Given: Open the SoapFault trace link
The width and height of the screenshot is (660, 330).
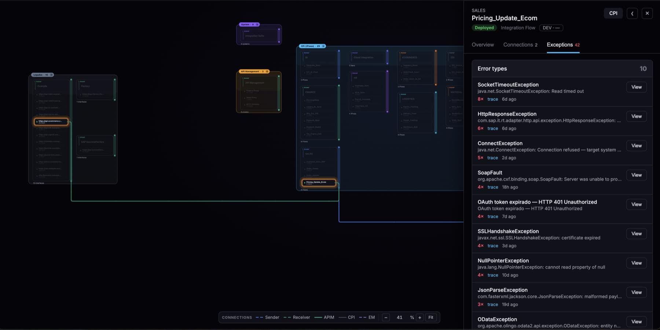Looking at the screenshot, I should coord(493,187).
